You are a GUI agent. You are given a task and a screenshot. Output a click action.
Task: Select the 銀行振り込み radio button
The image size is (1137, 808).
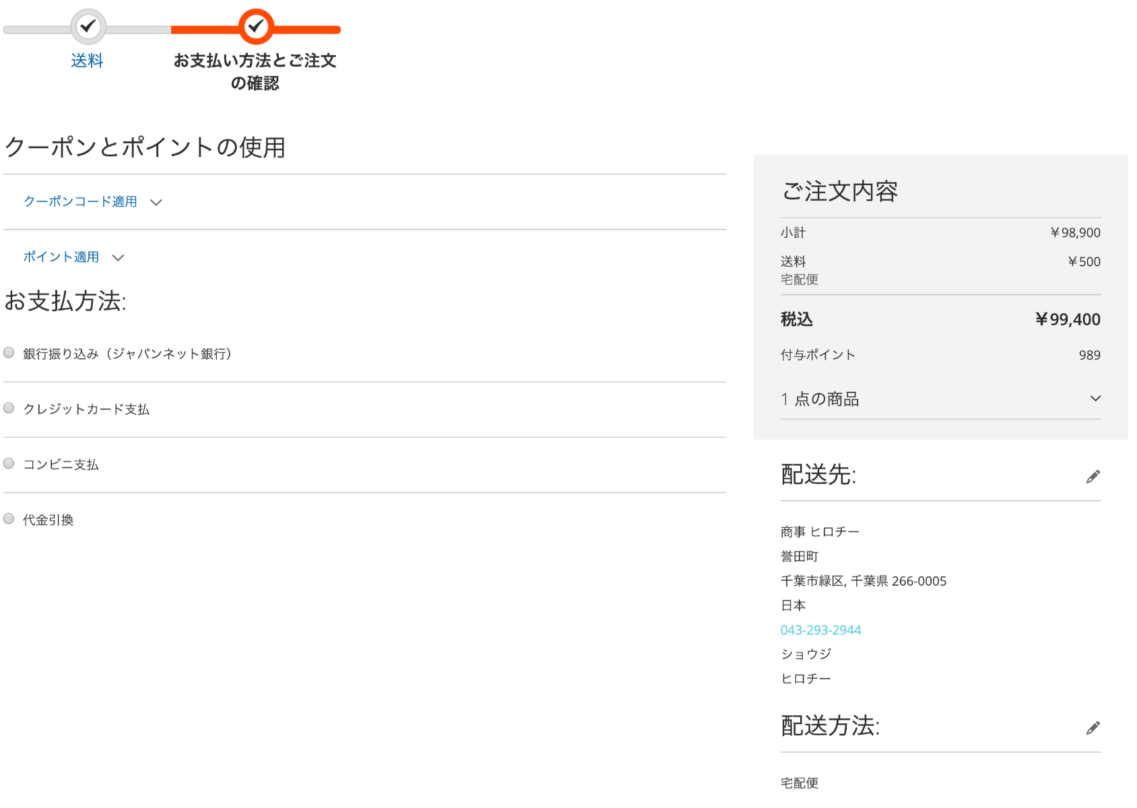click(9, 353)
